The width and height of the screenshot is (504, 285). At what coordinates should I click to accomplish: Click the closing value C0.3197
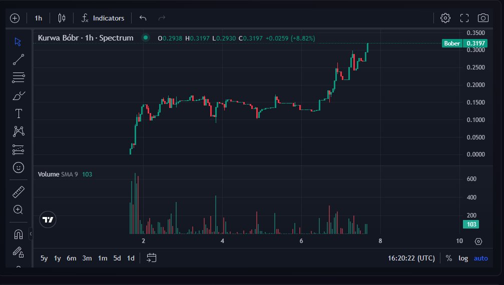click(x=250, y=38)
